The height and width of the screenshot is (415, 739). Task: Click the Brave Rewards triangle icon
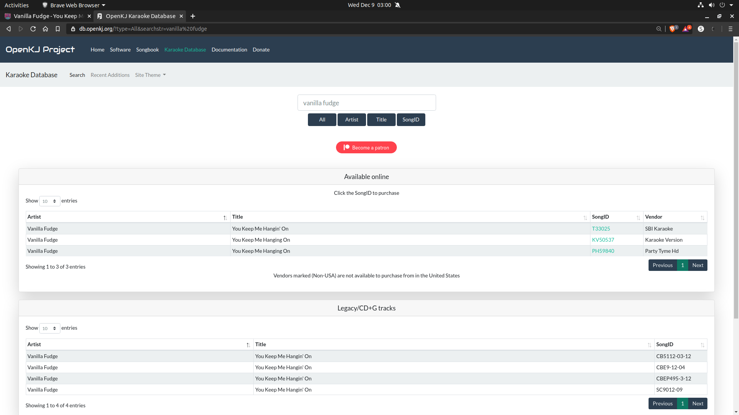(686, 29)
